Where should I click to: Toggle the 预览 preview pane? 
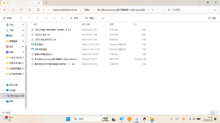[x=212, y=18]
